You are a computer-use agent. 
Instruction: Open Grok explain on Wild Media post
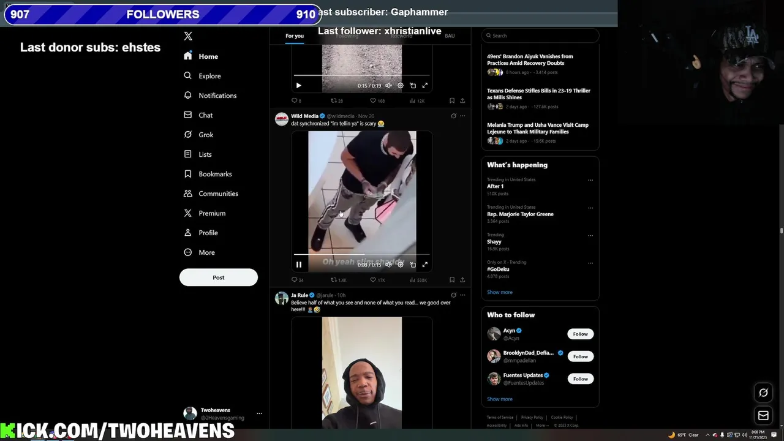[453, 116]
